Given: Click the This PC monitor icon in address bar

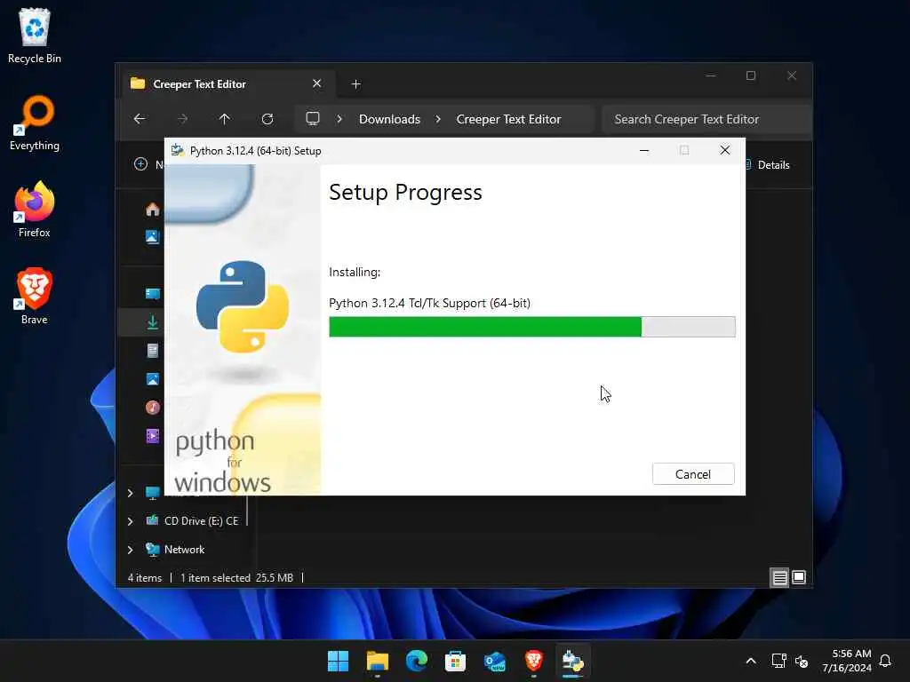Looking at the screenshot, I should (x=313, y=119).
